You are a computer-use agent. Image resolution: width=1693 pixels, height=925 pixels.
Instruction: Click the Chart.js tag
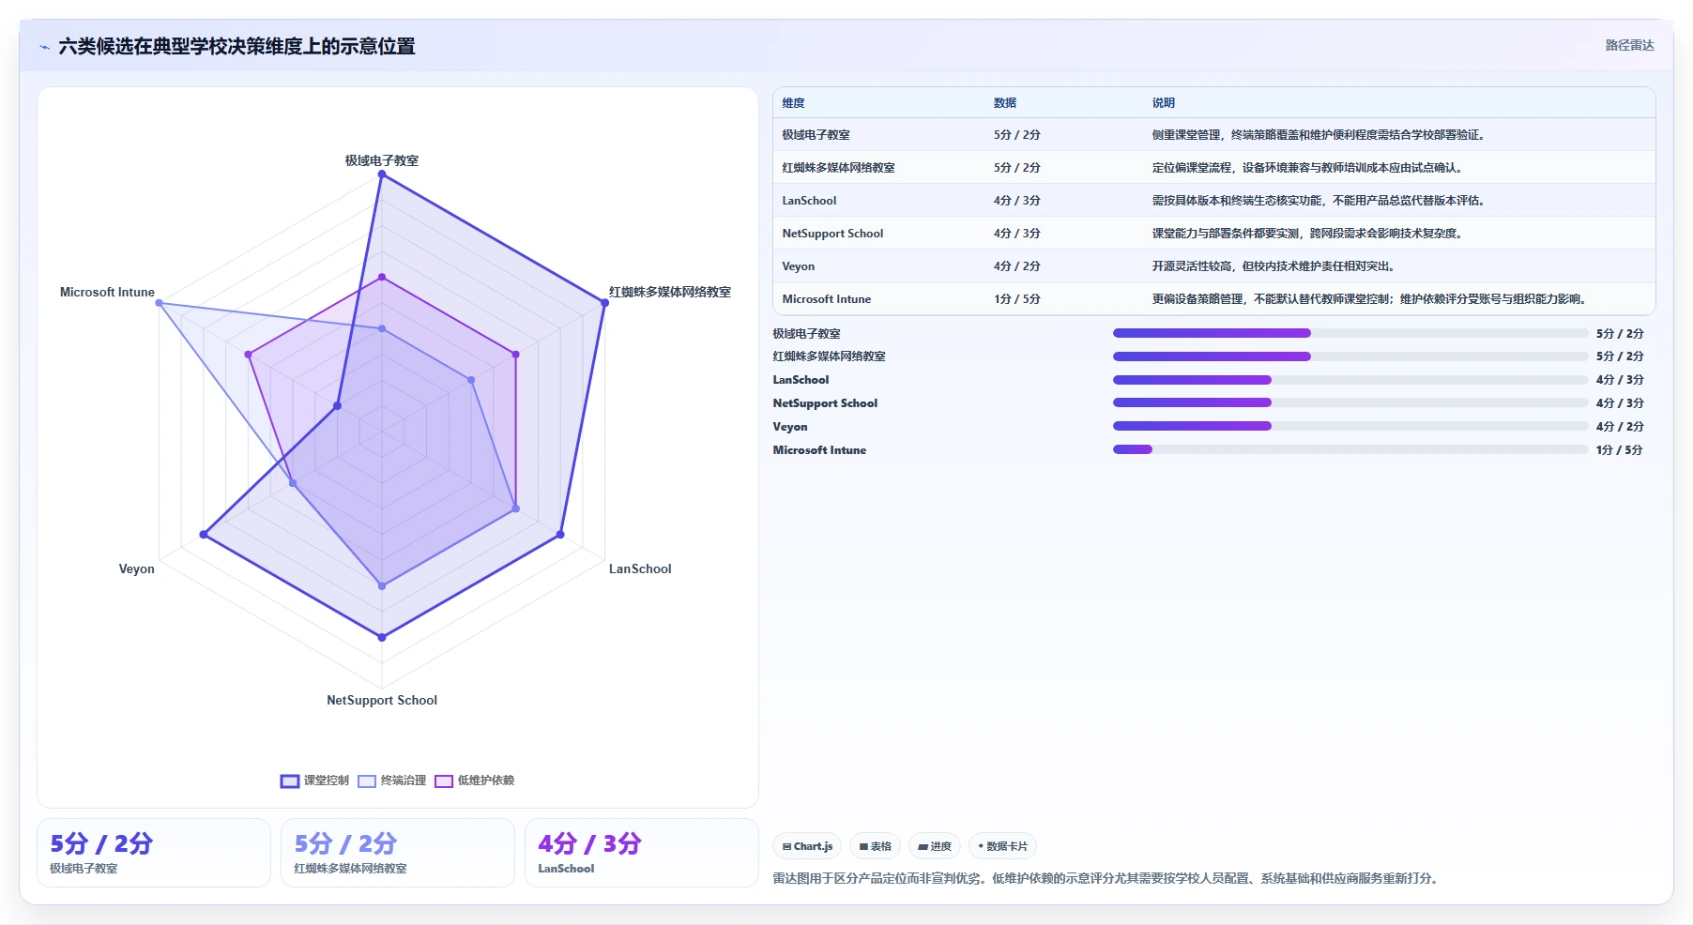[808, 846]
